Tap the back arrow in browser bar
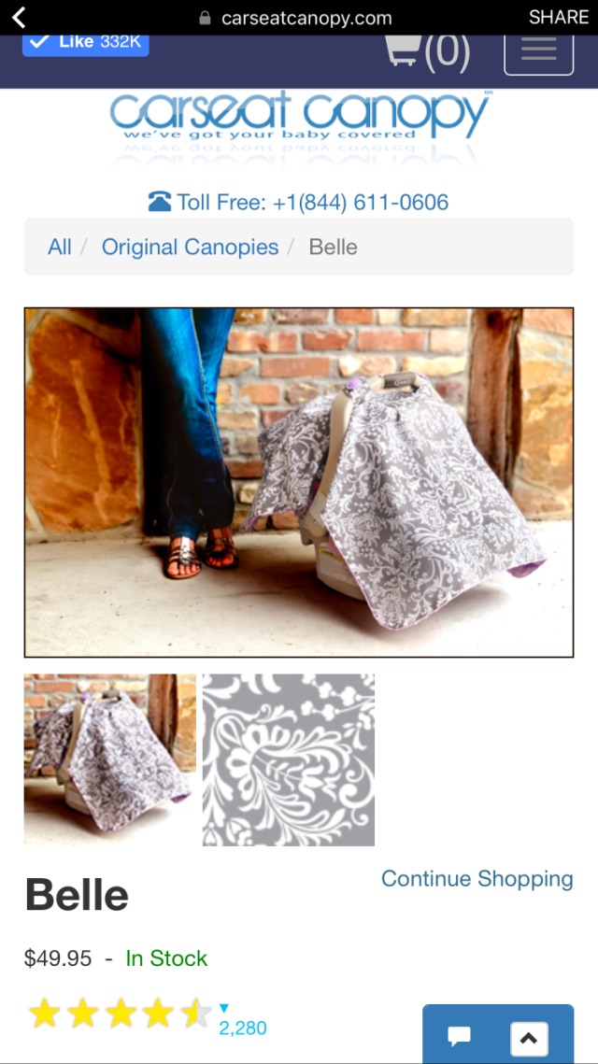The image size is (598, 1064). coord(19,18)
